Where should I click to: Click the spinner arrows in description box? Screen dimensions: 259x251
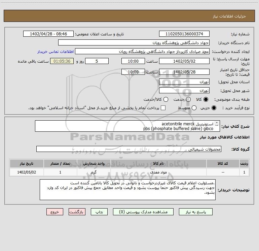click(x=217, y=124)
